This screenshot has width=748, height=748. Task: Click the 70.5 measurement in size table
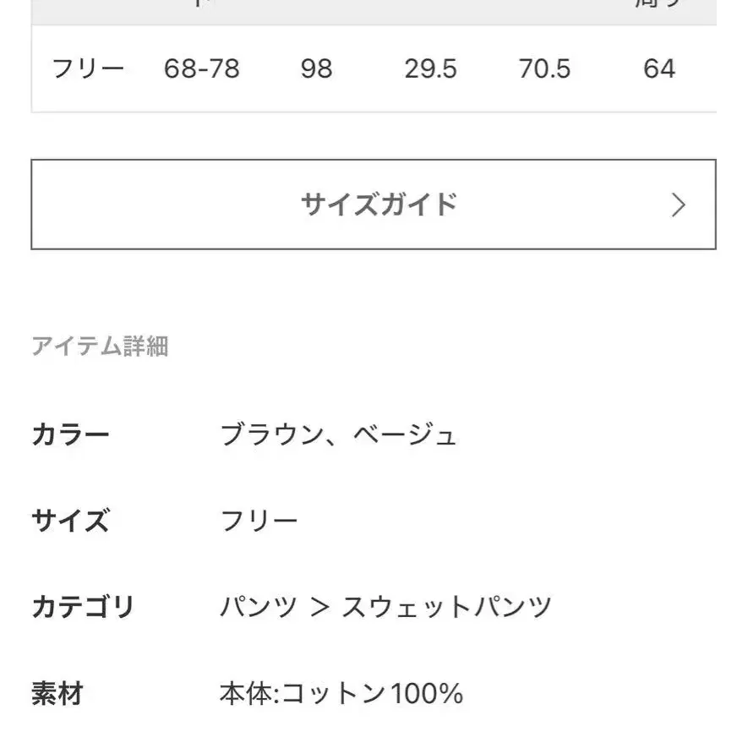(x=544, y=68)
